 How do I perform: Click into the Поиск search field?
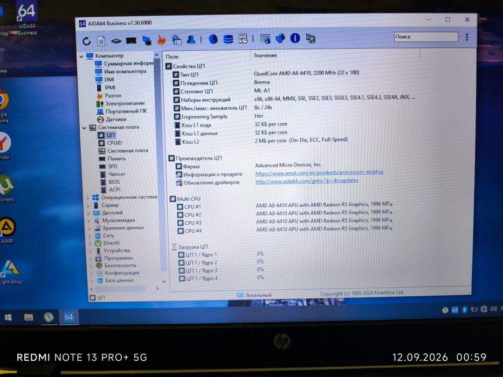click(x=426, y=37)
